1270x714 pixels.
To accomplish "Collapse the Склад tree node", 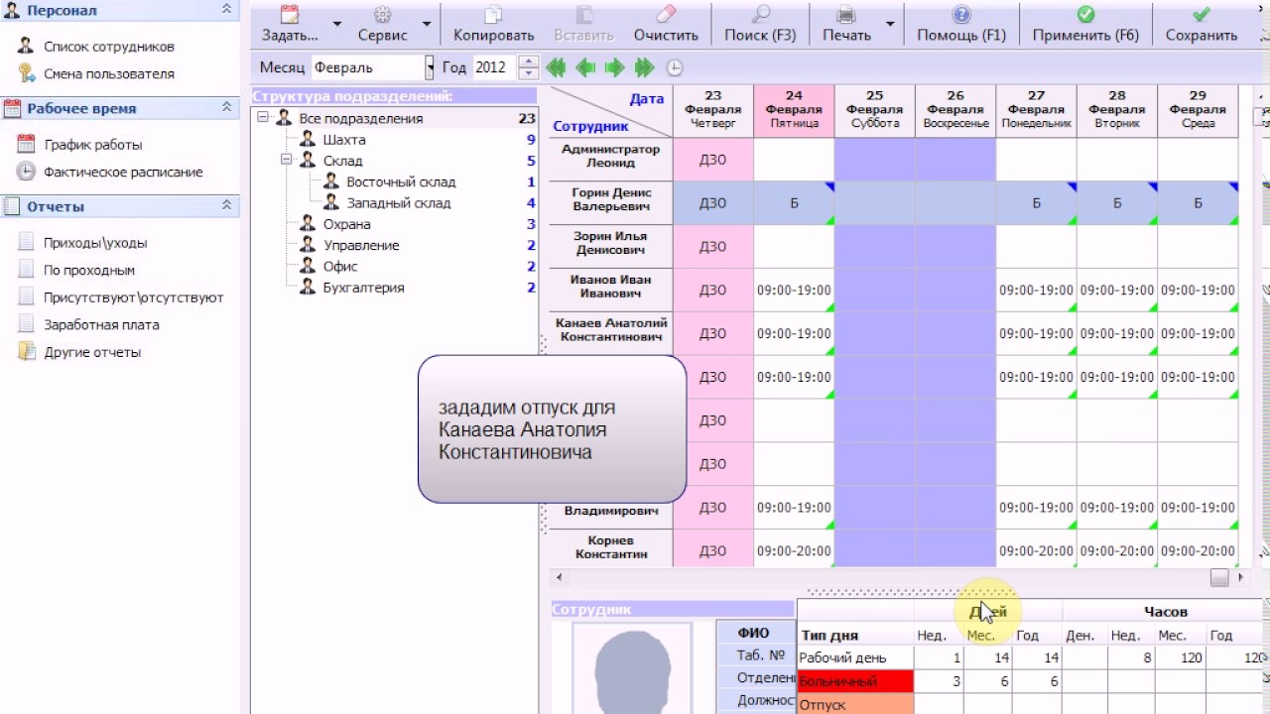I will [x=286, y=160].
